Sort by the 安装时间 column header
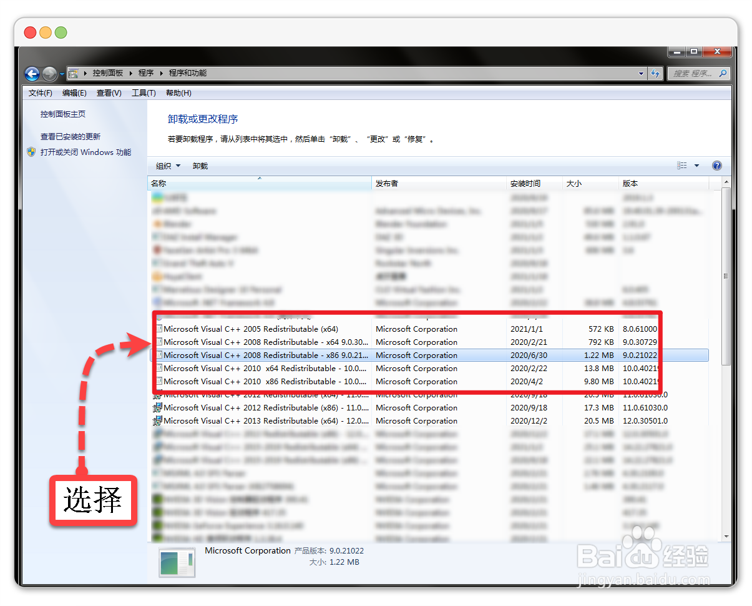This screenshot has height=606, width=752. coord(535,184)
